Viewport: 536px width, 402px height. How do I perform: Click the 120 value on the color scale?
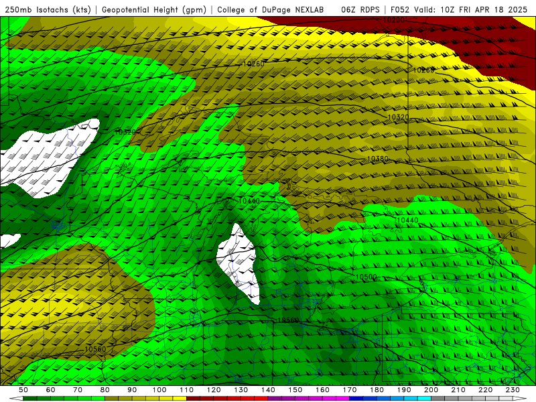(214, 390)
